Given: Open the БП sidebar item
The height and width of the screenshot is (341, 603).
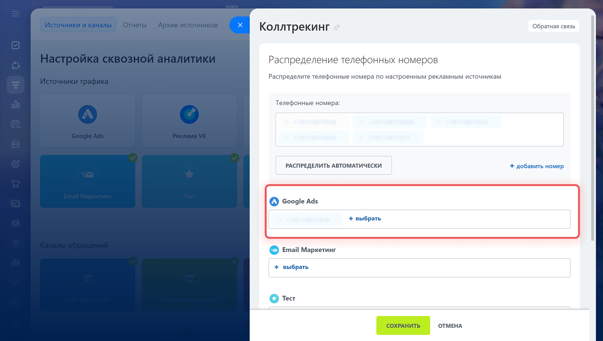Looking at the screenshot, I should coord(15,302).
